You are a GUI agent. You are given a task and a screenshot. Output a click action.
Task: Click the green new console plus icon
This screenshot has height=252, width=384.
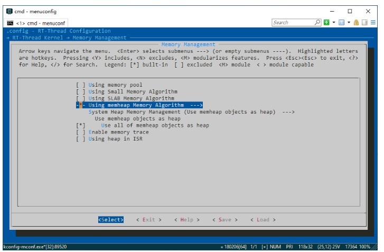(x=326, y=23)
